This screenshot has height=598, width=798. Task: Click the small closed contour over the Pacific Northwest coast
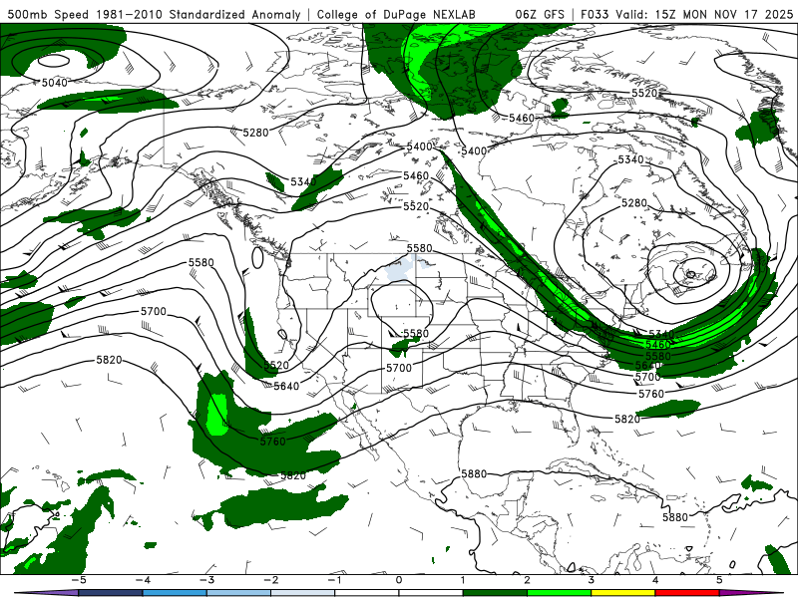pyautogui.click(x=257, y=258)
